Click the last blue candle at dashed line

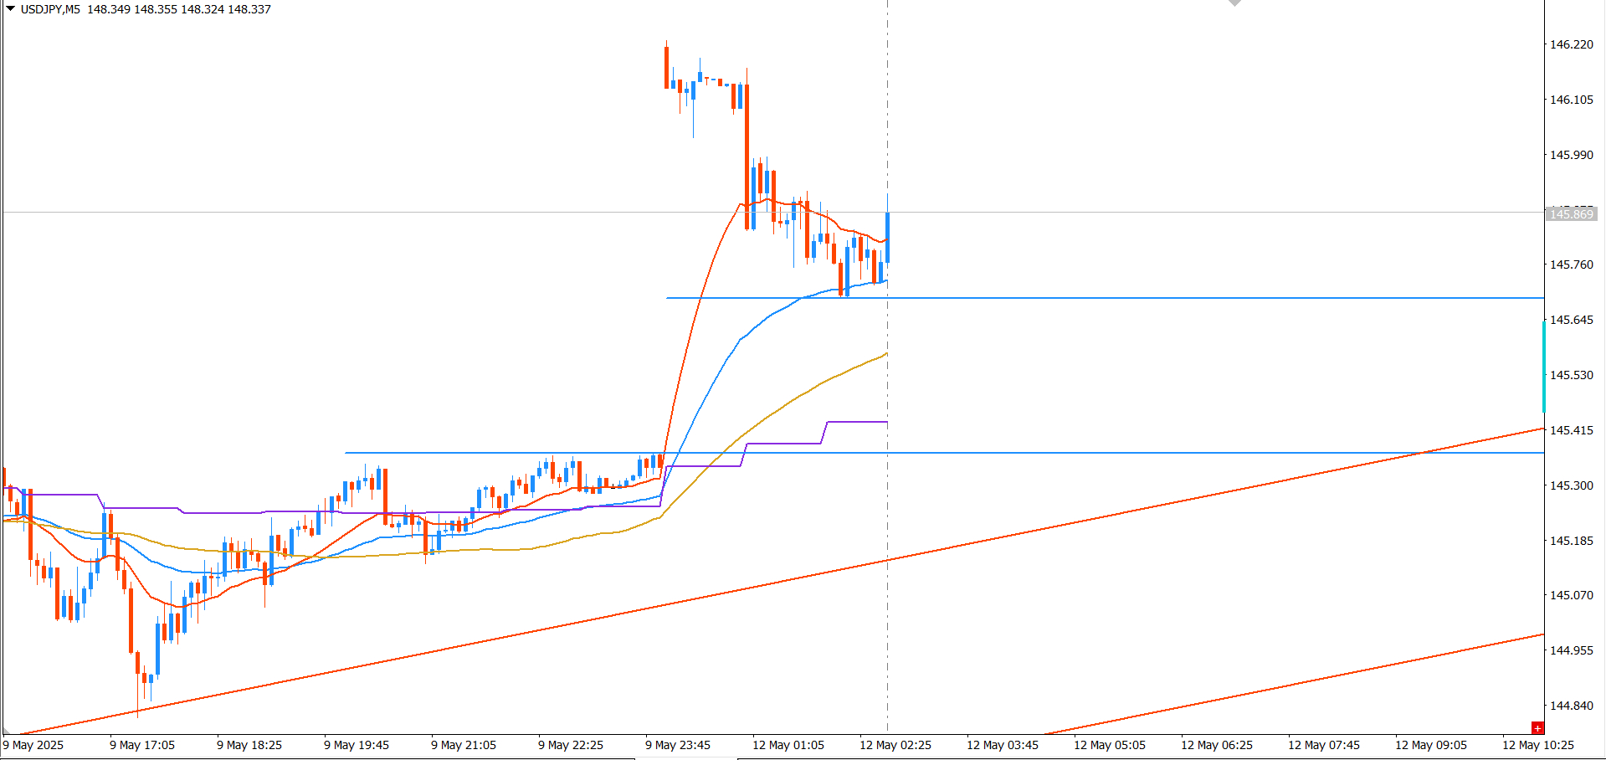[888, 237]
